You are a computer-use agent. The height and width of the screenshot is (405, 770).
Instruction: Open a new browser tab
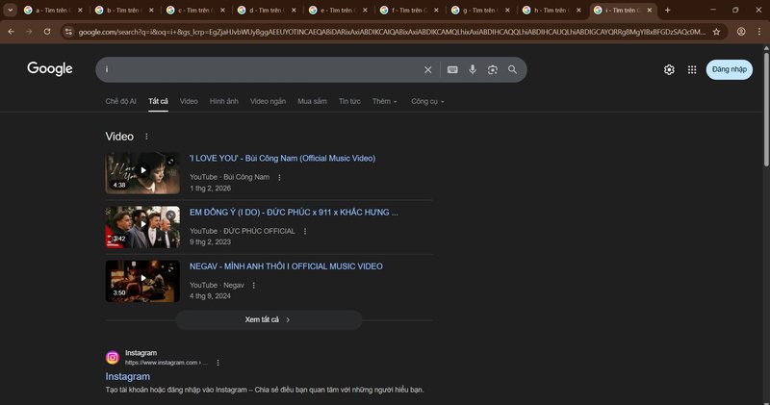tap(667, 10)
